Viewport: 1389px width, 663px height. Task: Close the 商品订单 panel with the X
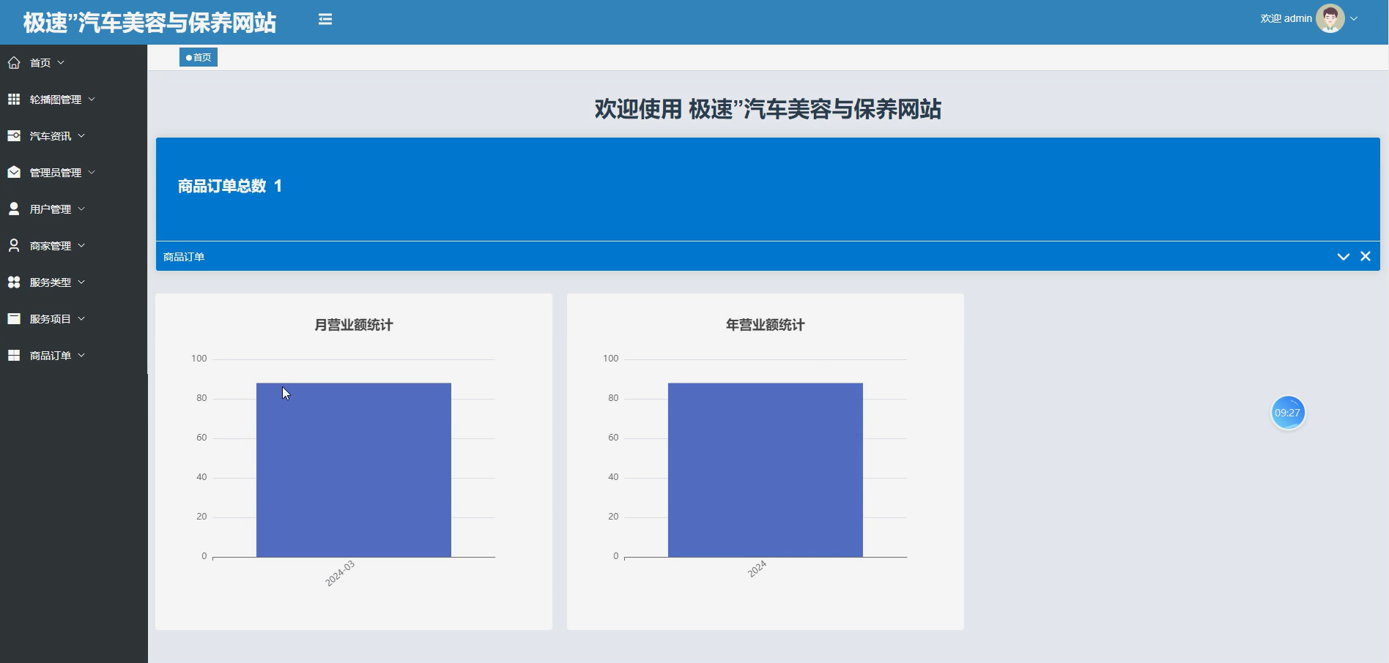(x=1366, y=256)
